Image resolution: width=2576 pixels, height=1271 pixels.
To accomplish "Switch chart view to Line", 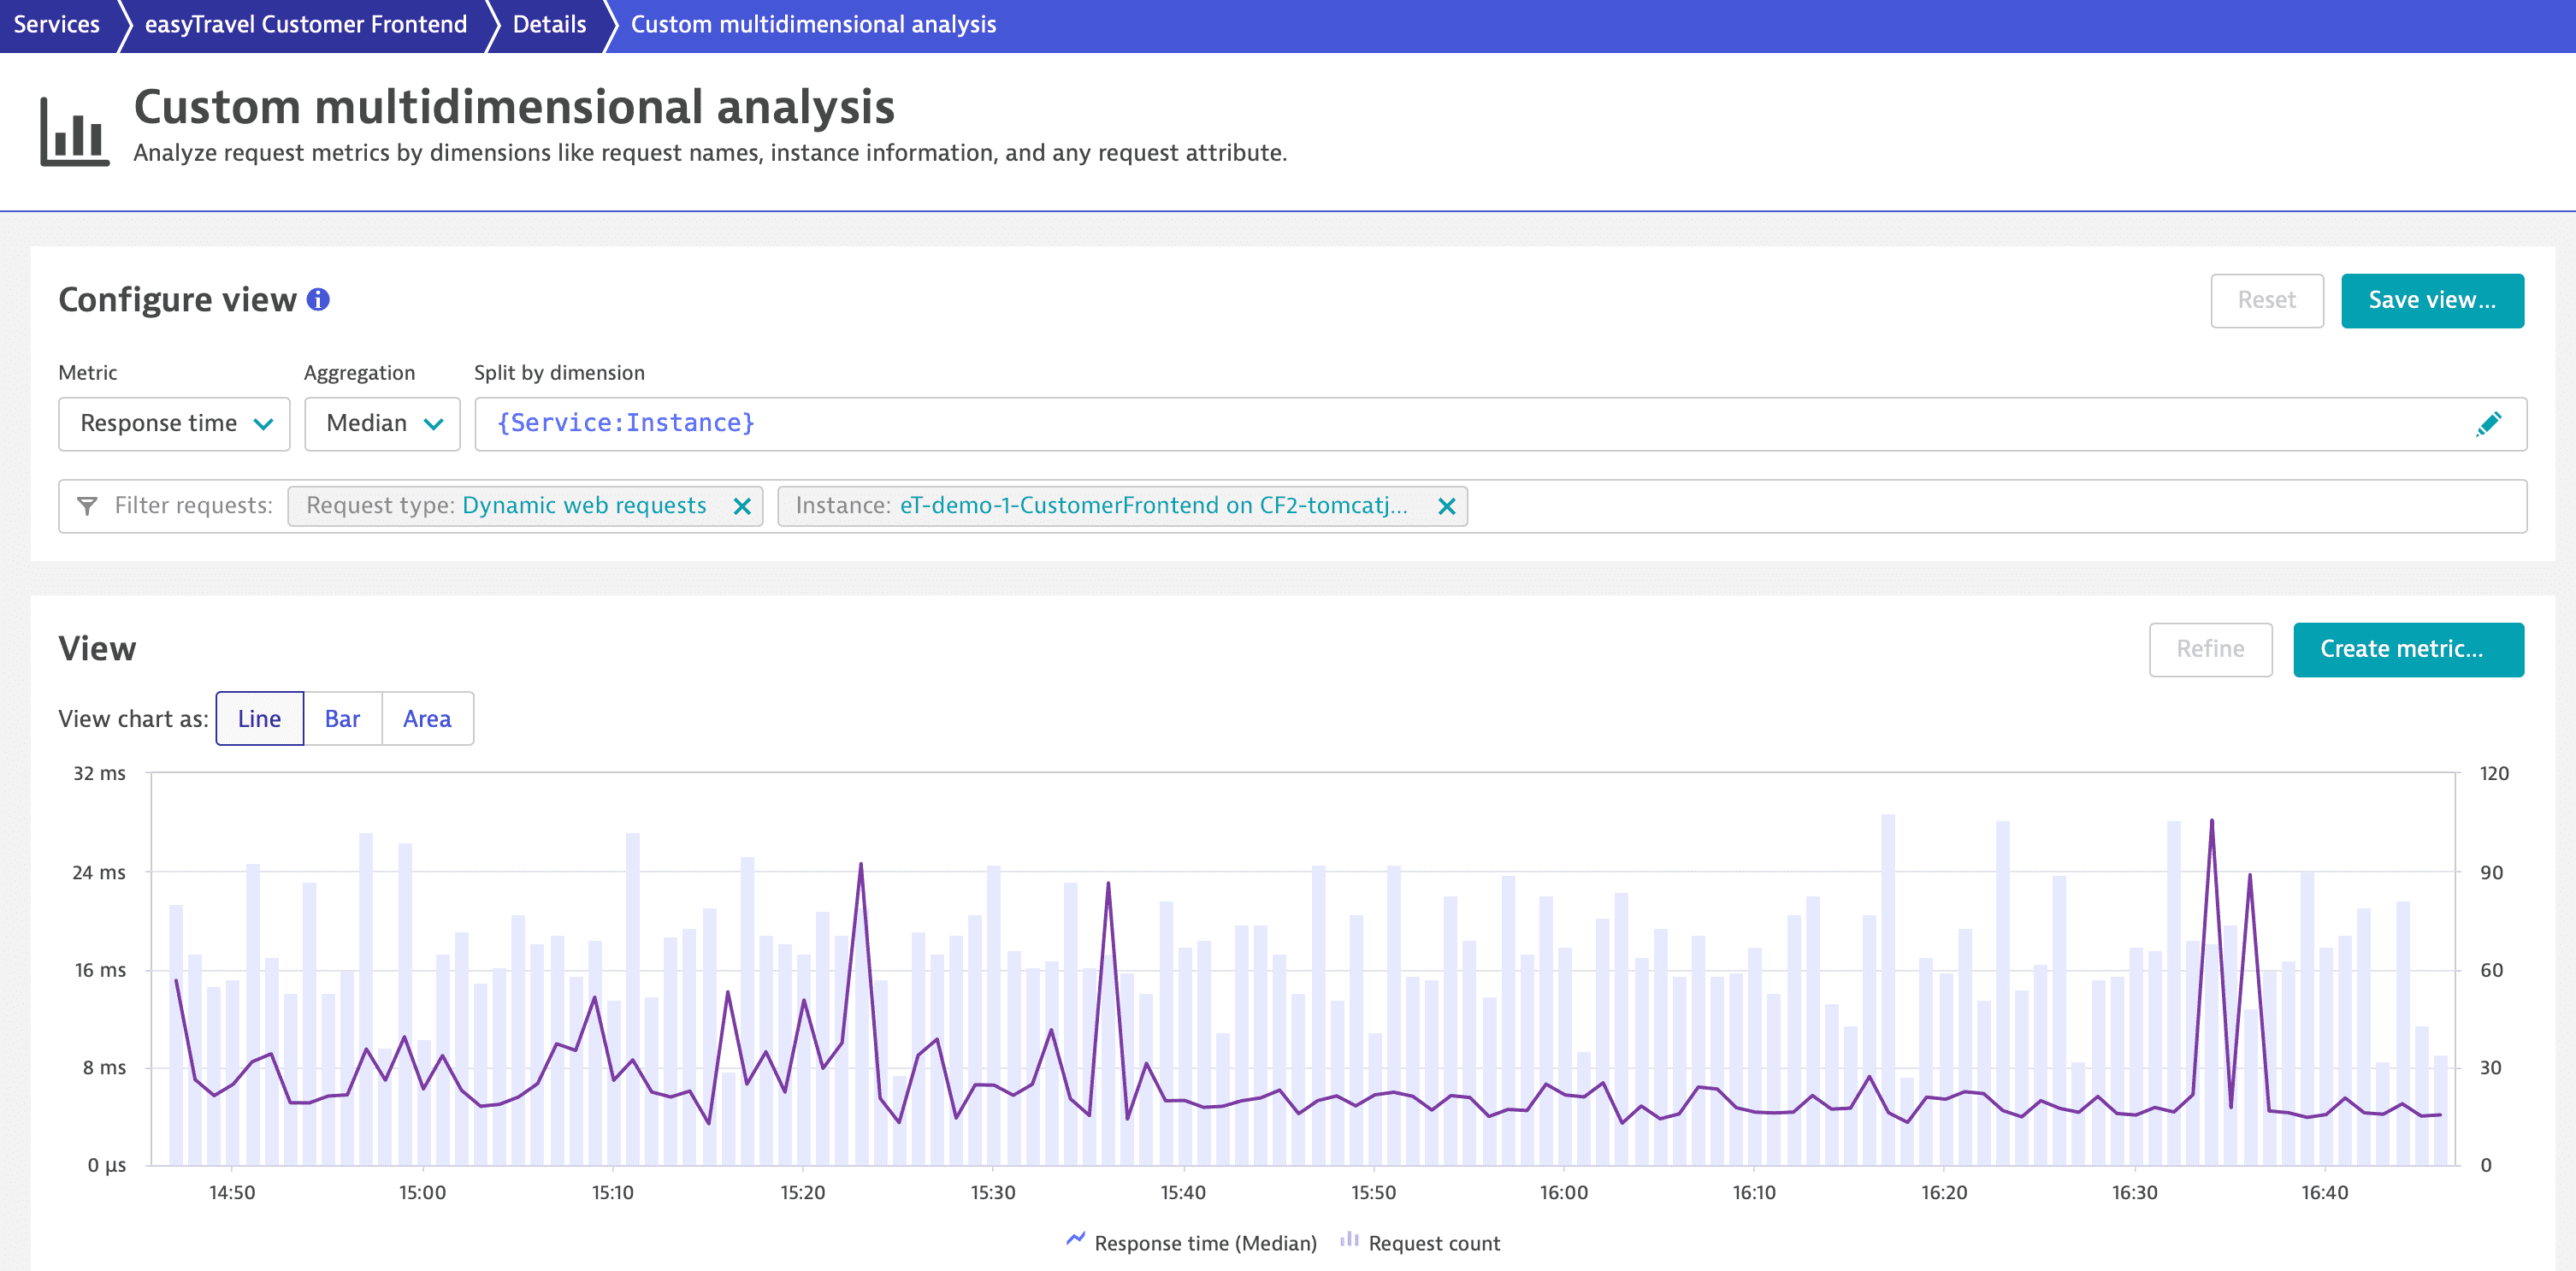I will point(259,718).
